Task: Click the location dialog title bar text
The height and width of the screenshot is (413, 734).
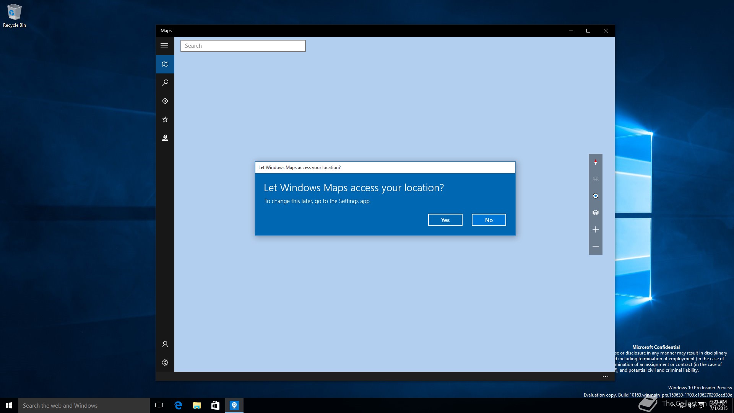Action: (299, 167)
